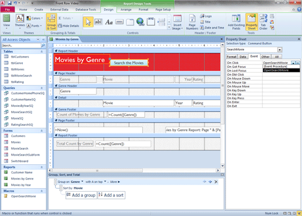Open the View button in ribbon

coord(6,21)
